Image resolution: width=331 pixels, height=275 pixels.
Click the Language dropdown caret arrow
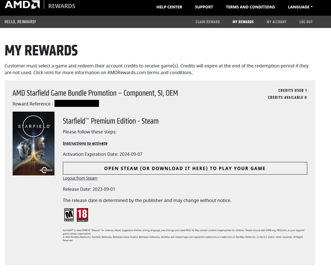[x=312, y=7]
